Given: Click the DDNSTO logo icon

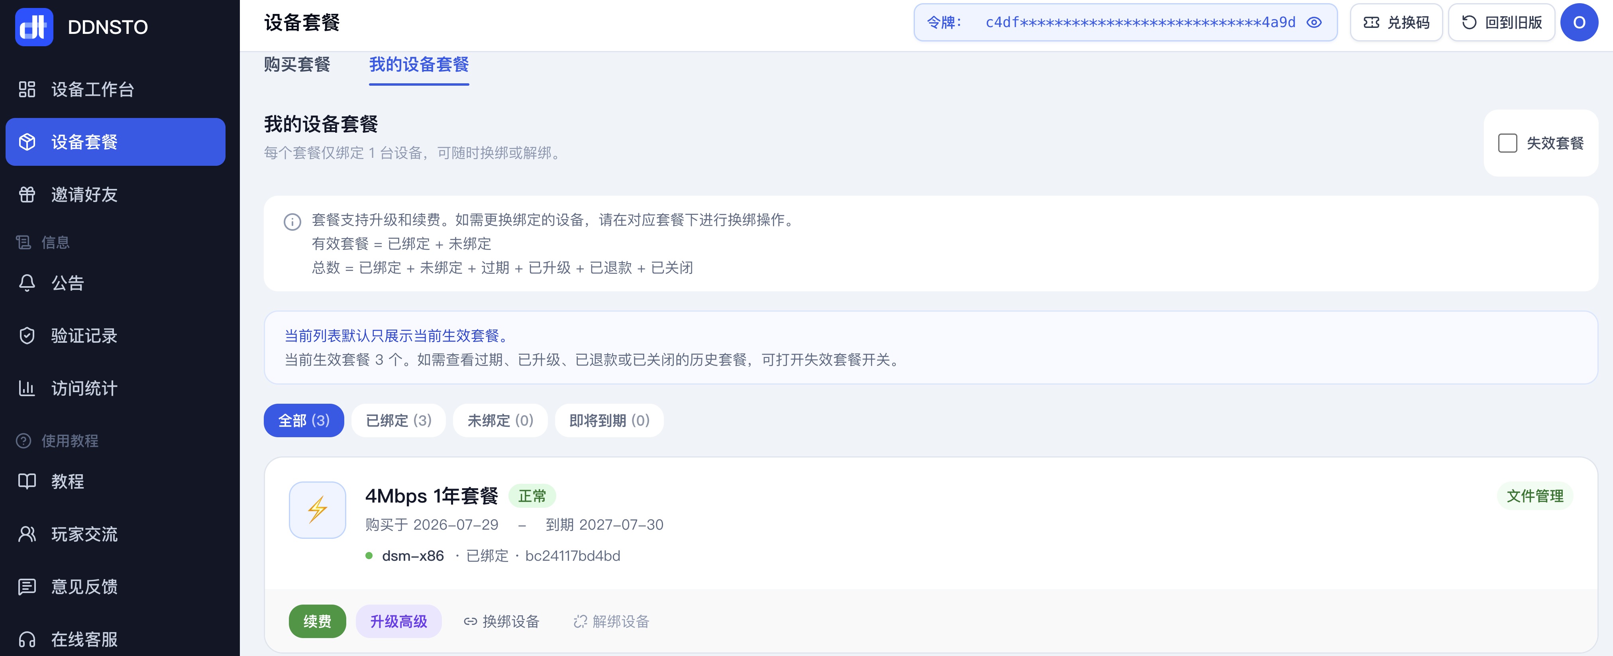Looking at the screenshot, I should 34,27.
